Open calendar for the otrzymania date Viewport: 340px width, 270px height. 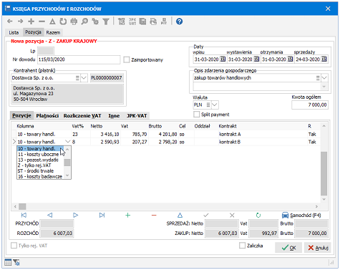(x=290, y=59)
